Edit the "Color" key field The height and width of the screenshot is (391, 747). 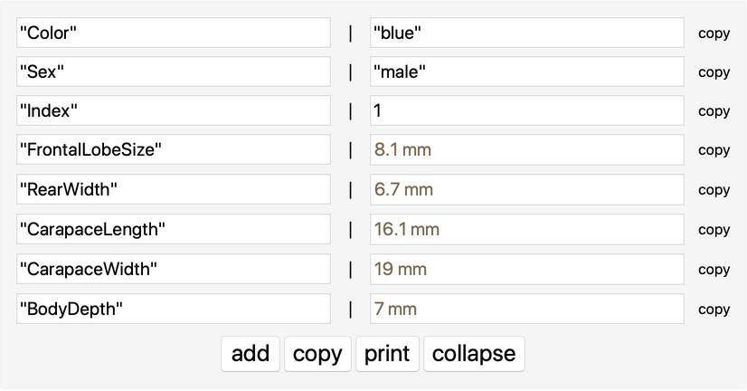coord(174,33)
